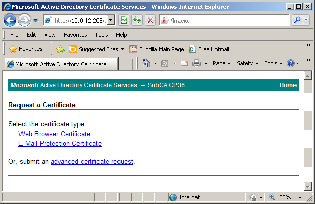The height and width of the screenshot is (204, 315).
Task: Open the feeds dropdown arrow
Action: (x=175, y=64)
